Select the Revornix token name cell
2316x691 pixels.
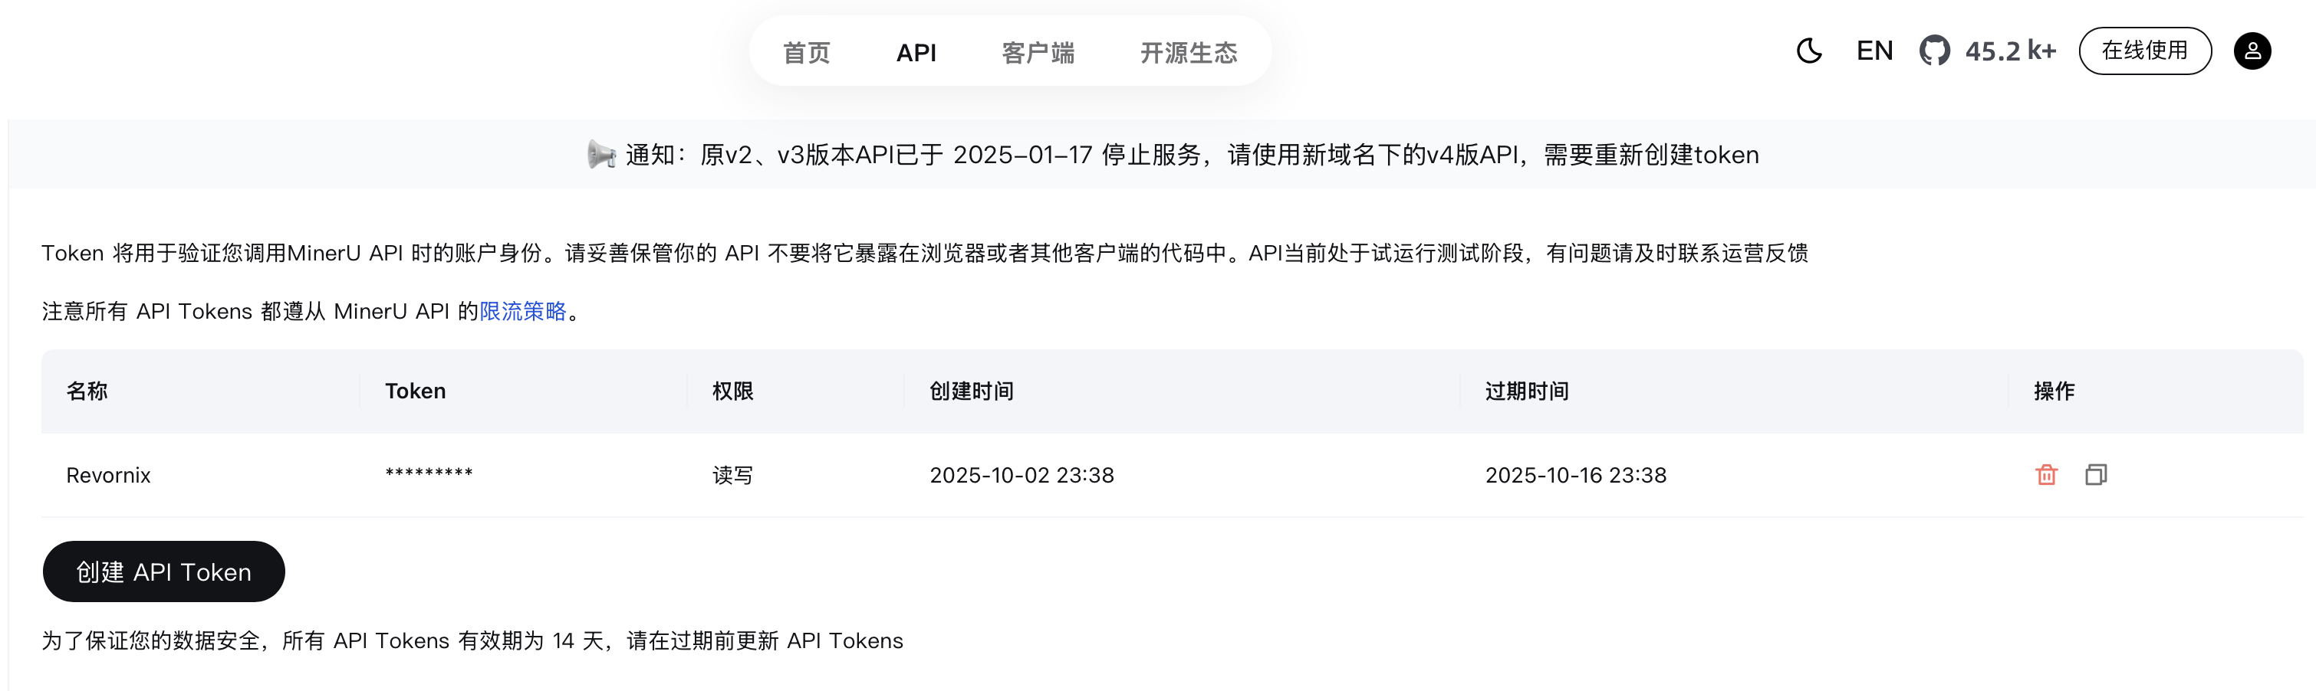[x=109, y=475]
